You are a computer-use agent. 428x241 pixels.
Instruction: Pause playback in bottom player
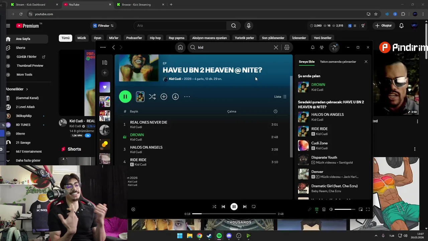pos(234,207)
